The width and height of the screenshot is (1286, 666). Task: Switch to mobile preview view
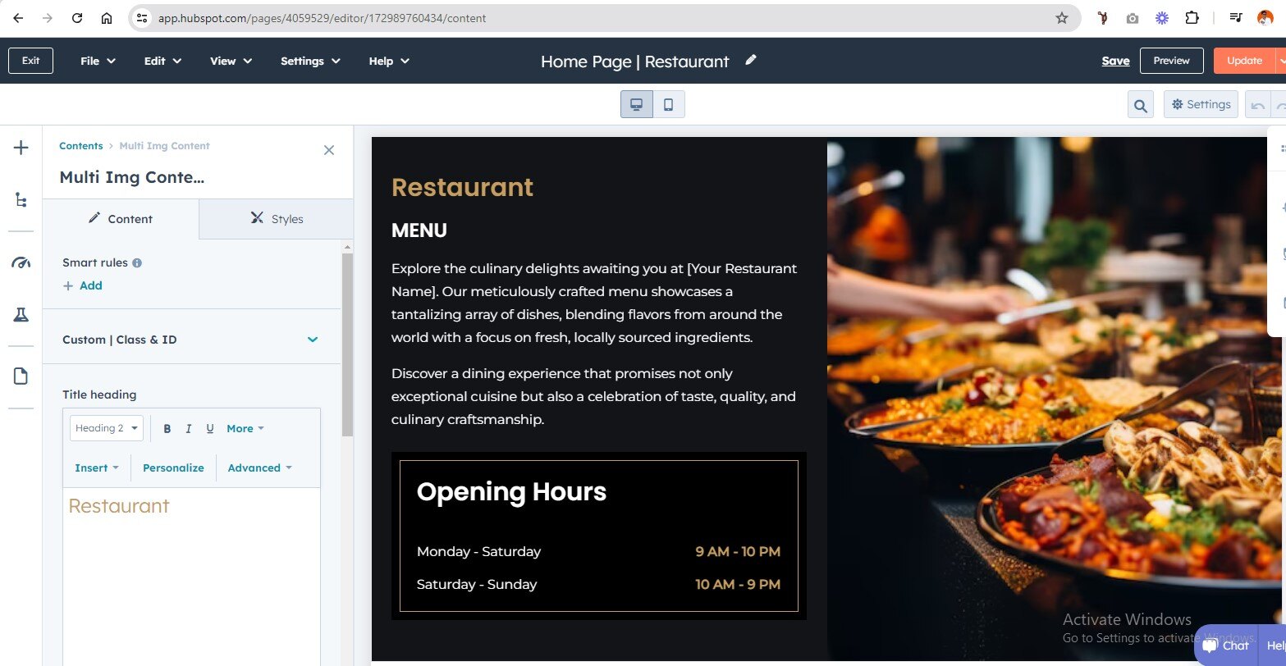[x=668, y=105]
